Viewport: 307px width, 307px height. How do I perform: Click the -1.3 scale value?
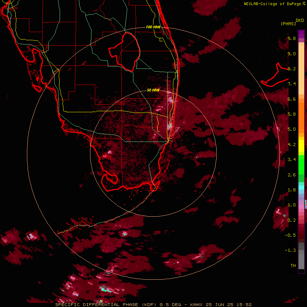(290, 250)
